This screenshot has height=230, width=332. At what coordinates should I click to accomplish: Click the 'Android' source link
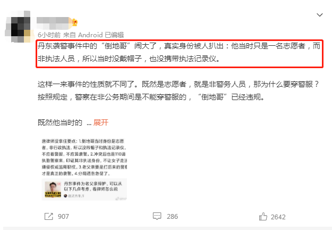(90, 35)
